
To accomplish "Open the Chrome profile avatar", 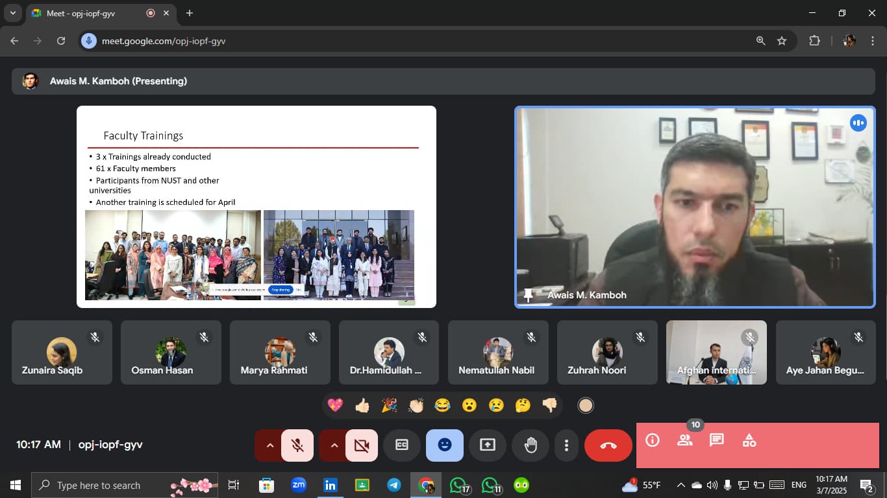I will pos(849,41).
